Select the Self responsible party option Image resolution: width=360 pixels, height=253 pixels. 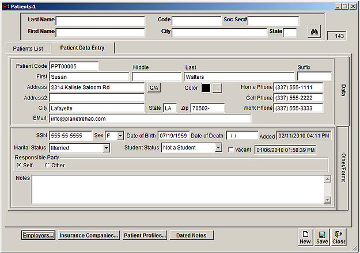[19, 166]
